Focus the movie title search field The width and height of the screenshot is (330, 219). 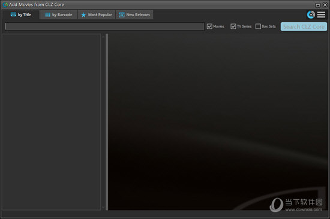tap(104, 26)
